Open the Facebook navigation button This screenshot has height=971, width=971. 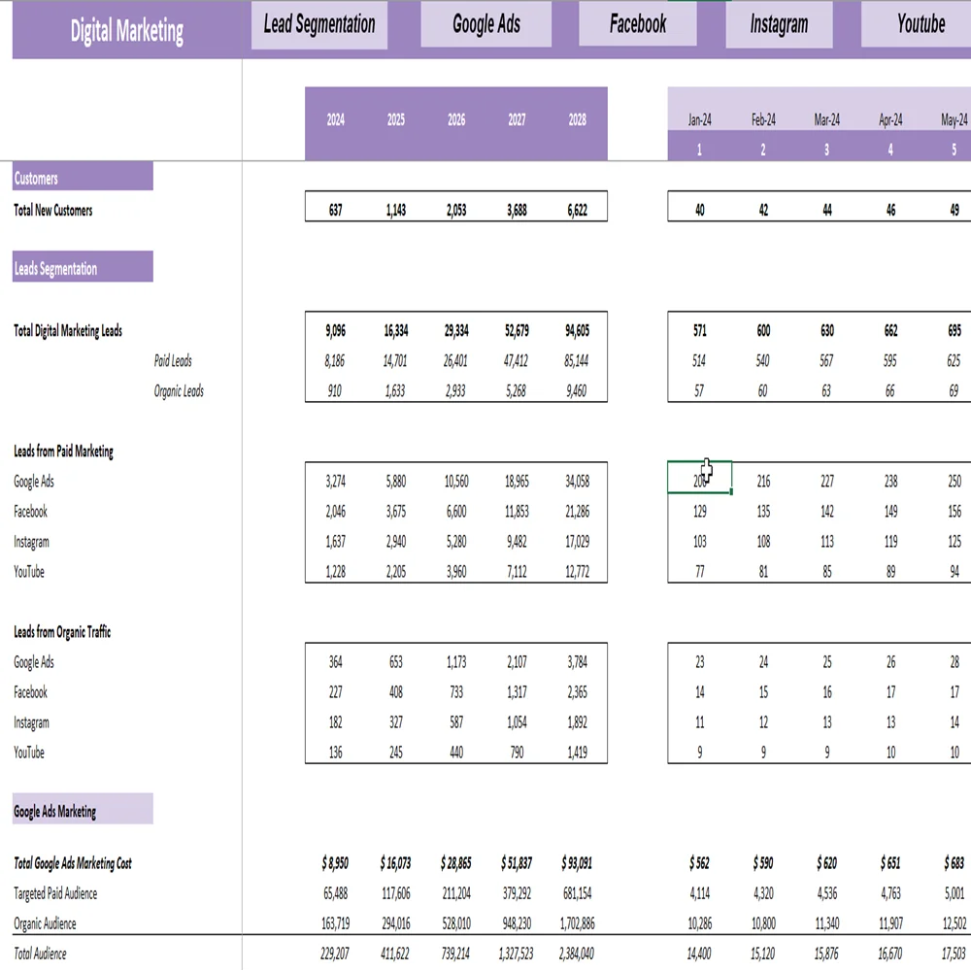click(x=637, y=25)
